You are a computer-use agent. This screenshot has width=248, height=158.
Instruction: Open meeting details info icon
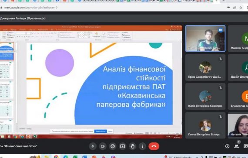[227, 146]
